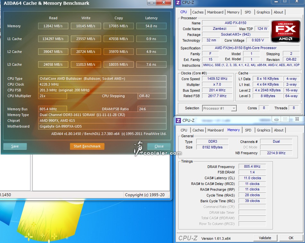Select the Package value "Socket AM3+ (942)"
The width and height of the screenshot is (305, 243).
235,35
